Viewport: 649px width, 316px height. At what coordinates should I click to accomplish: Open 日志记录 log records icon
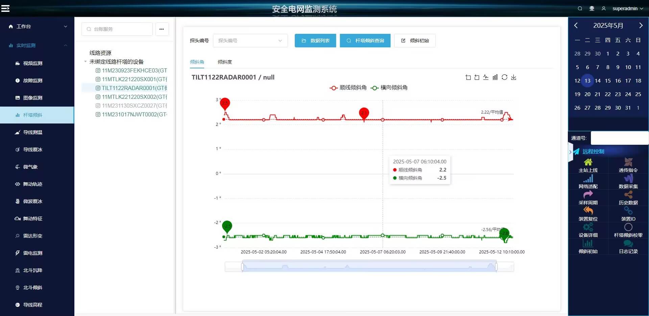(628, 244)
